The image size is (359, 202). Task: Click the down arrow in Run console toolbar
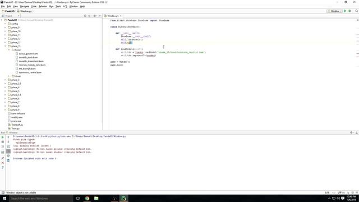pos(8,142)
